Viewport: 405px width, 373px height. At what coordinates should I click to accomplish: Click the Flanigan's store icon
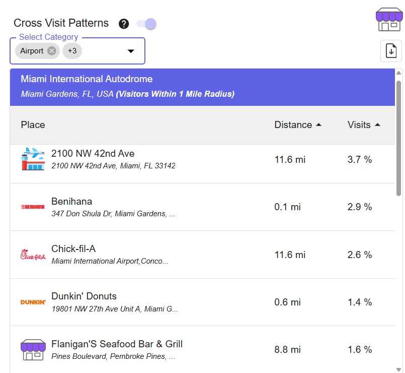(33, 350)
